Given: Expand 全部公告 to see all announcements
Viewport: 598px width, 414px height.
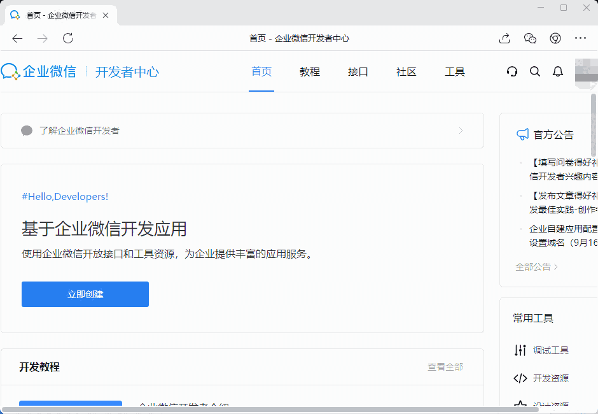Looking at the screenshot, I should pos(536,266).
